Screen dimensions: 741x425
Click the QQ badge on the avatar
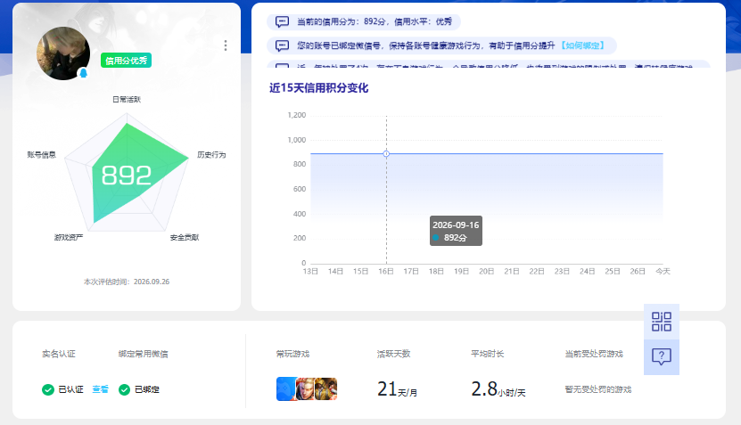pos(83,73)
